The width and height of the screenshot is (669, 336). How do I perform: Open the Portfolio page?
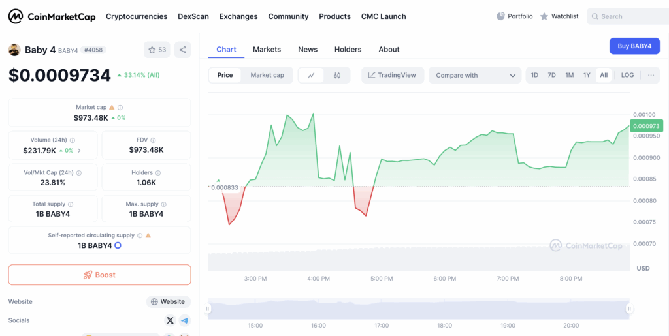pos(514,16)
